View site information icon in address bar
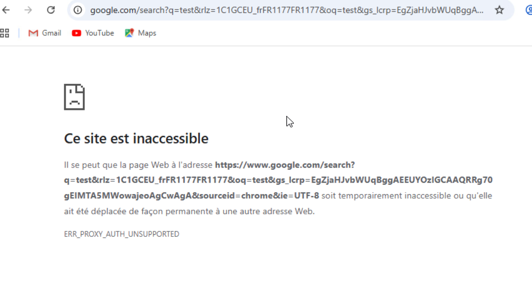The image size is (532, 295). coord(78,10)
